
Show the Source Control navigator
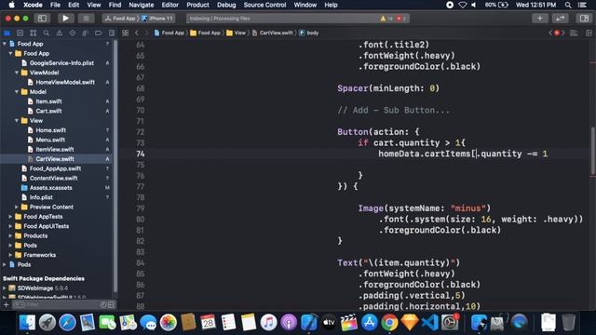tap(20, 33)
